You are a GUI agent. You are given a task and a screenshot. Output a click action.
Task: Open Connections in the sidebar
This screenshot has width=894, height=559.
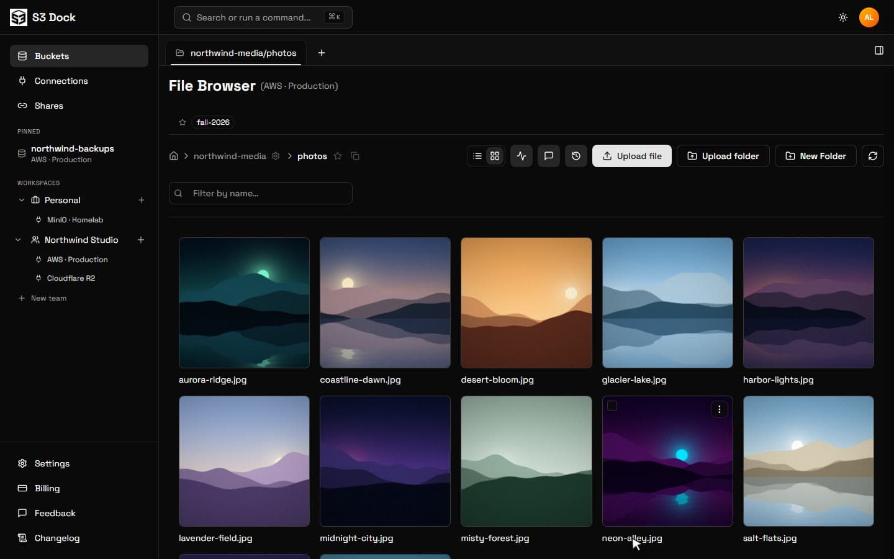pyautogui.click(x=79, y=81)
